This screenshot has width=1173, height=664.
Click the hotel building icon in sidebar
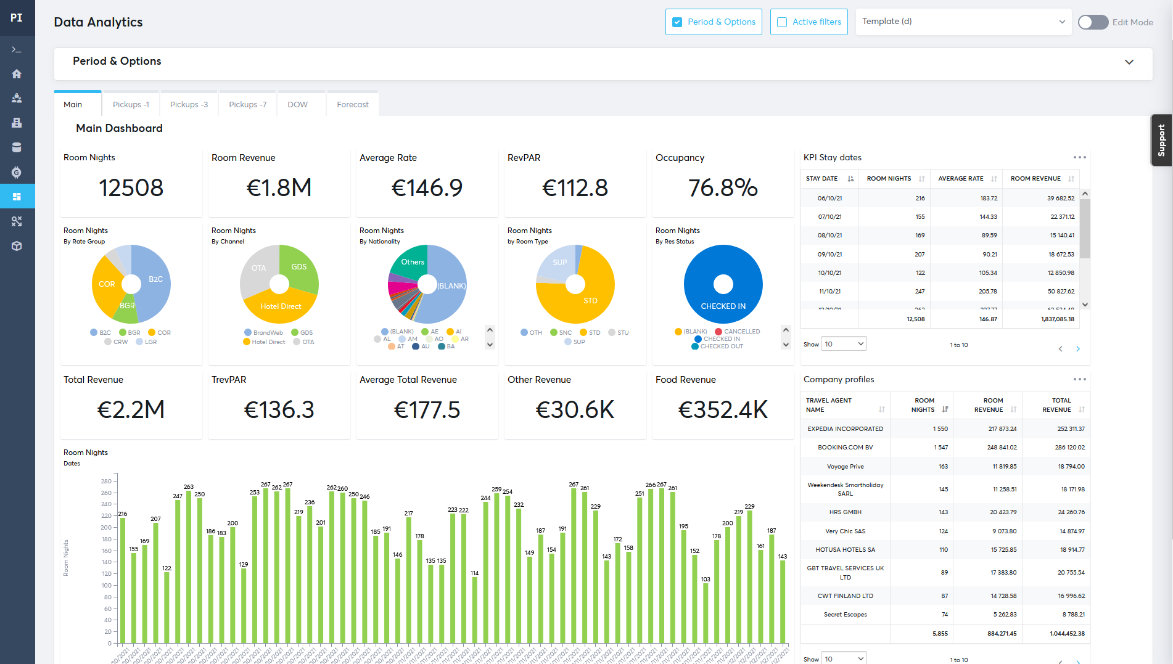coord(17,123)
